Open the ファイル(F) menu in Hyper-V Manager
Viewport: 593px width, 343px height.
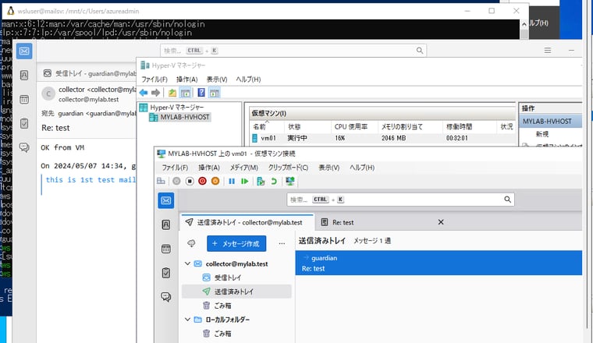coord(154,80)
